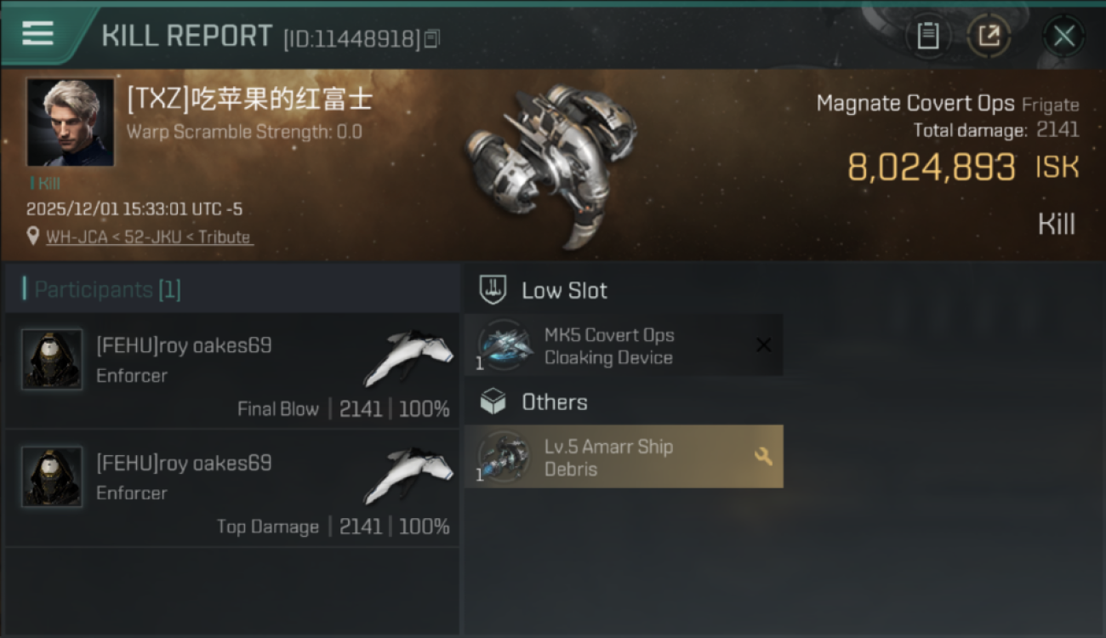Open the hamburger main menu
Viewport: 1106px width, 638px height.
[37, 34]
